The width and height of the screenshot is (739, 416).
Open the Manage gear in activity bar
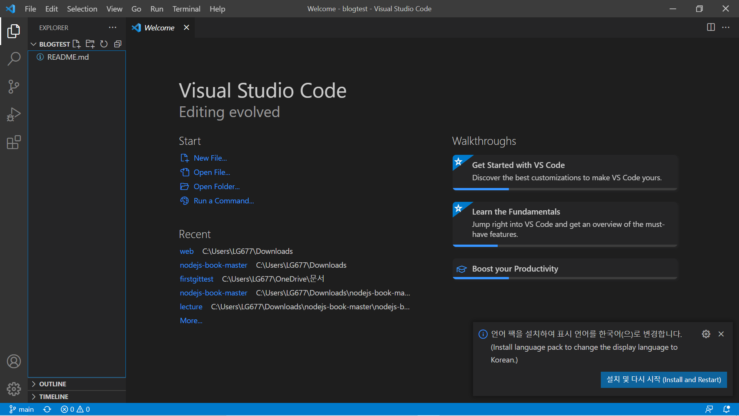click(x=14, y=389)
